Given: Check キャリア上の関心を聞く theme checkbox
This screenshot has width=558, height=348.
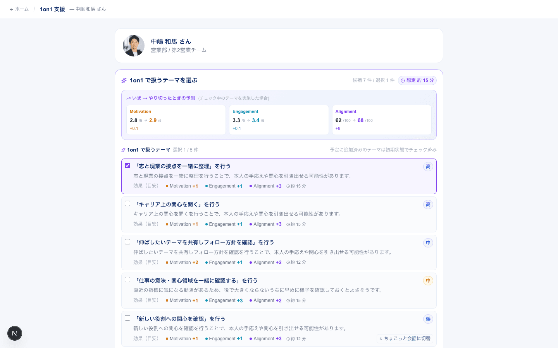Looking at the screenshot, I should pos(127,203).
